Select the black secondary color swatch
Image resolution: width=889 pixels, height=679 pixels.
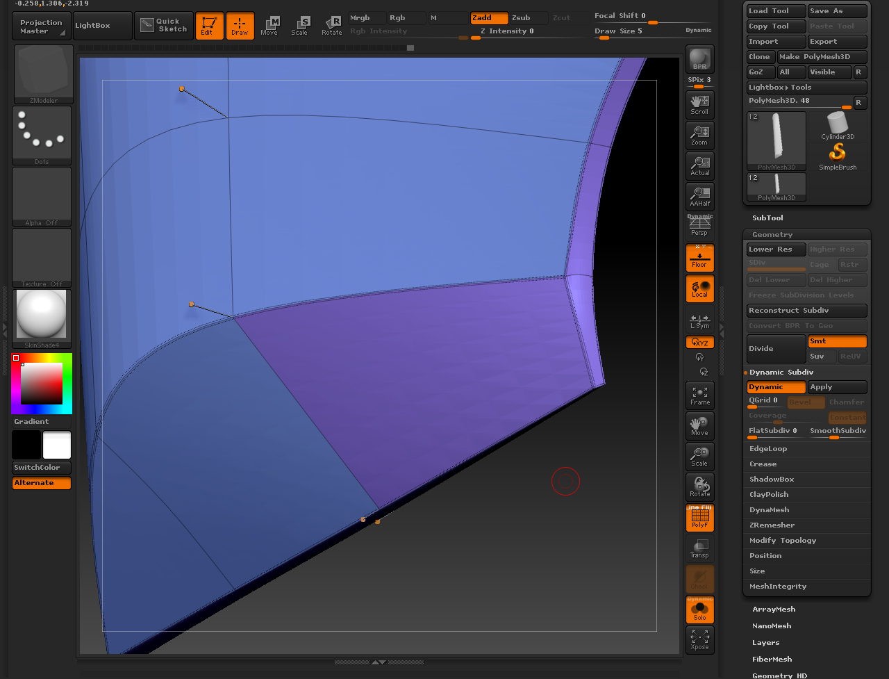click(x=26, y=445)
